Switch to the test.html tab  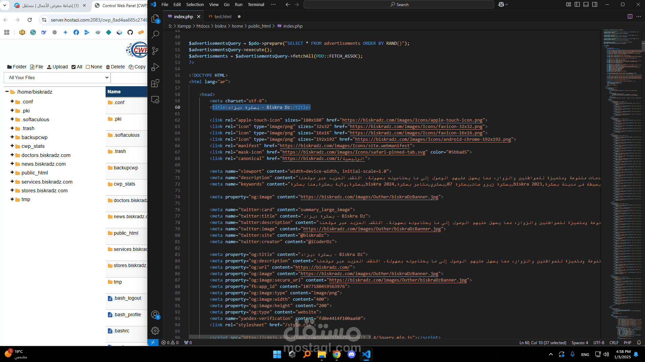point(223,17)
